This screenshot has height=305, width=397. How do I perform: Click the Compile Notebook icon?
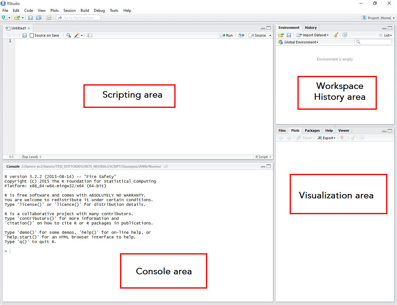90,35
